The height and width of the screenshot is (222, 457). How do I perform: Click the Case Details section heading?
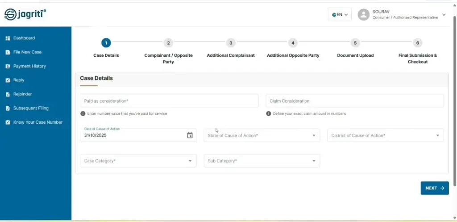[x=96, y=78]
